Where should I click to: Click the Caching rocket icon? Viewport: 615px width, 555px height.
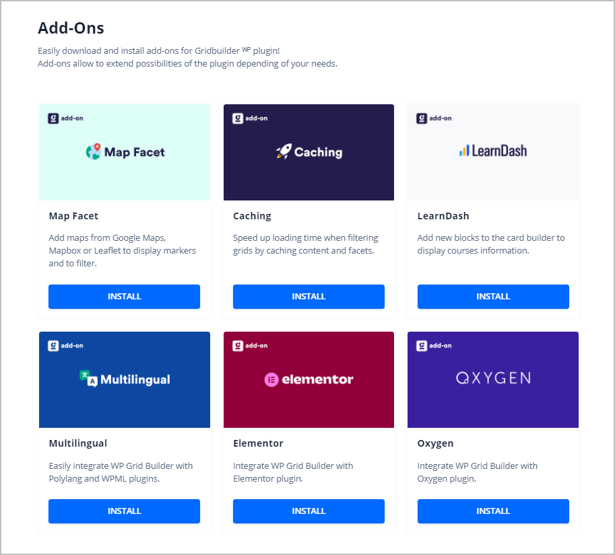coord(284,151)
